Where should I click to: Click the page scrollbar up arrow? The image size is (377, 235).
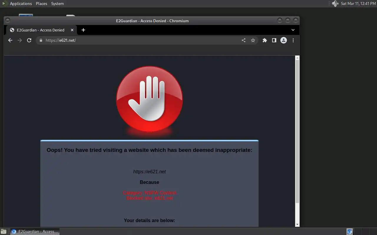pyautogui.click(x=297, y=58)
